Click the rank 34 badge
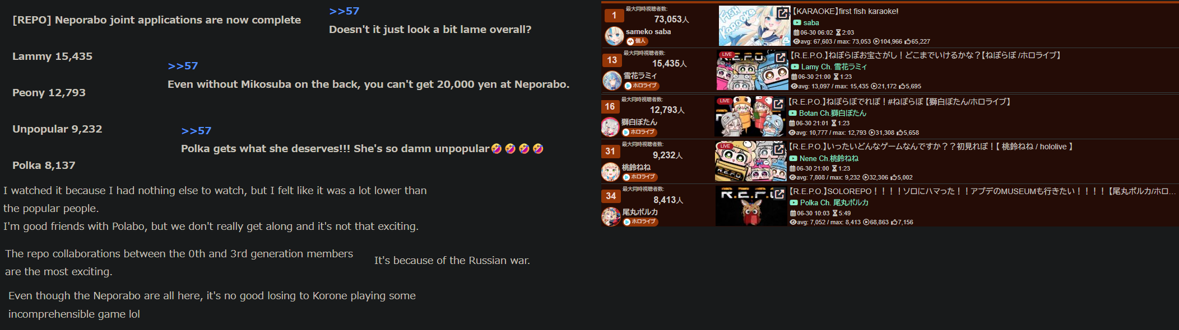Viewport: 1179px width, 330px height. point(611,196)
